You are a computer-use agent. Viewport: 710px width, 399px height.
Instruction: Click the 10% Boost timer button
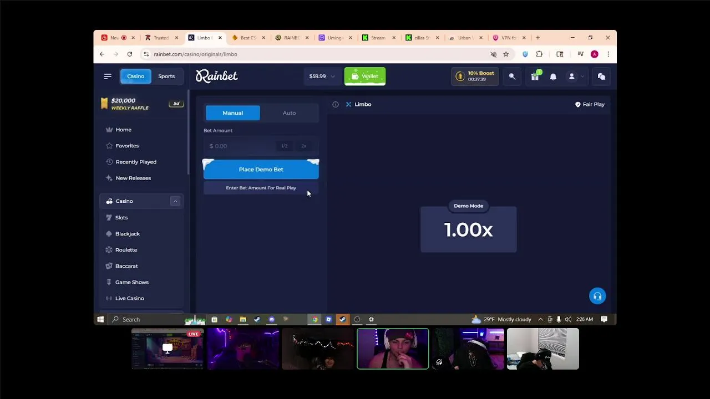[x=475, y=76]
